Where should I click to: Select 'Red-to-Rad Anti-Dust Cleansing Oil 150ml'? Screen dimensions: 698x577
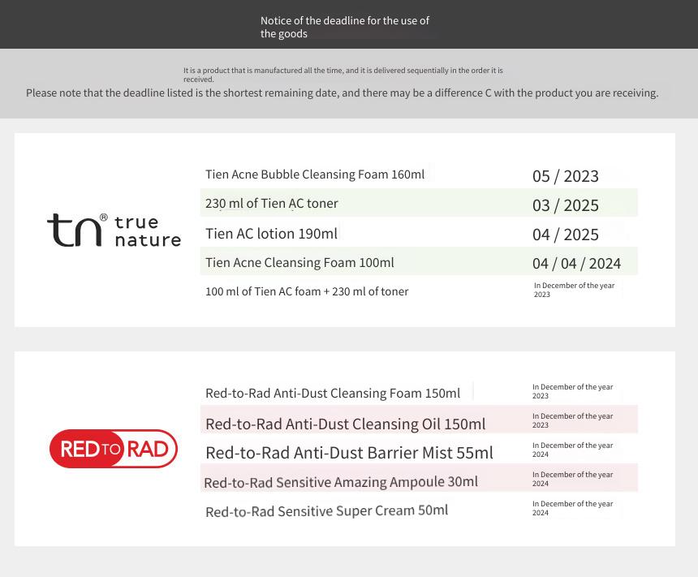346,424
